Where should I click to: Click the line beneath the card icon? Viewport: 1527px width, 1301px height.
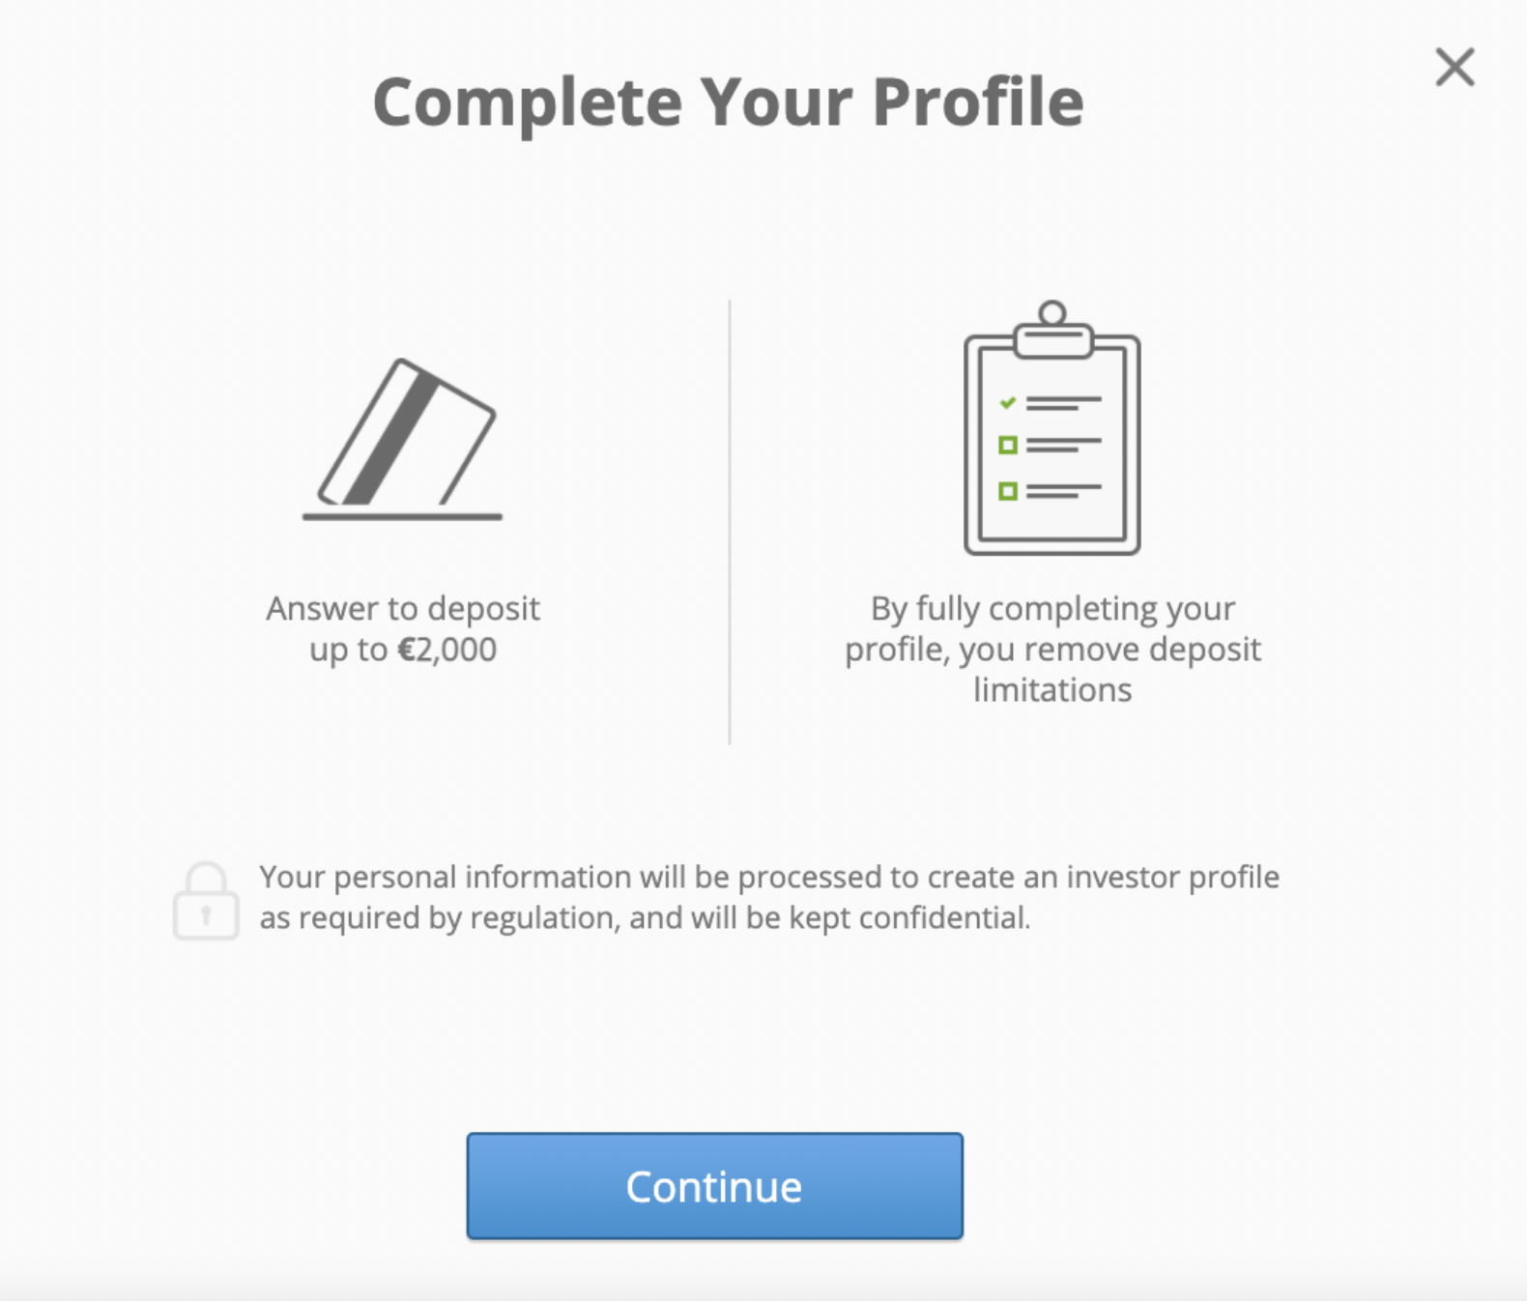402,517
